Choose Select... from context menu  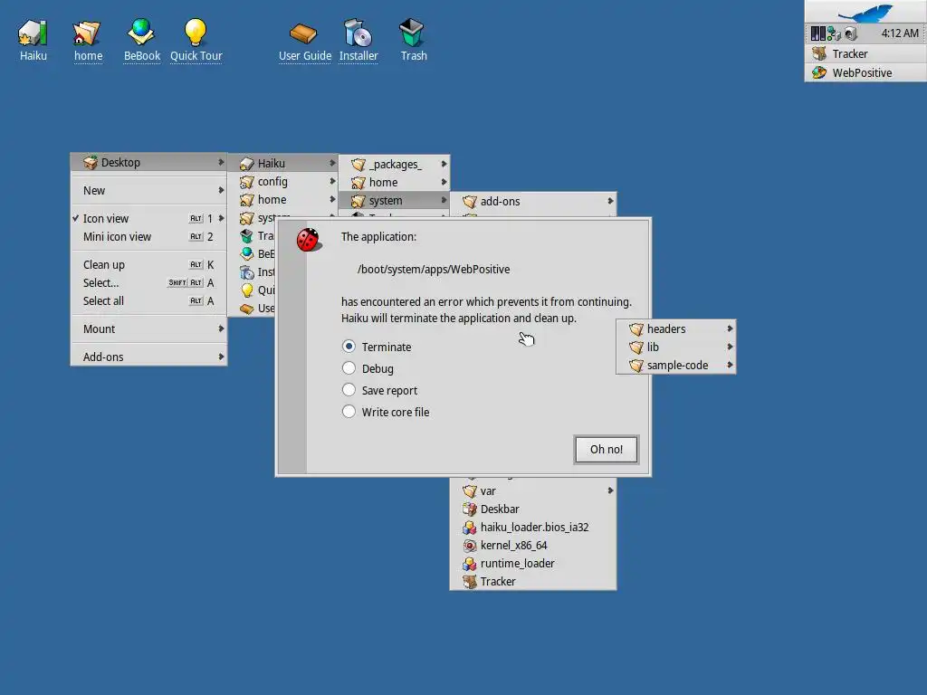coord(148,283)
